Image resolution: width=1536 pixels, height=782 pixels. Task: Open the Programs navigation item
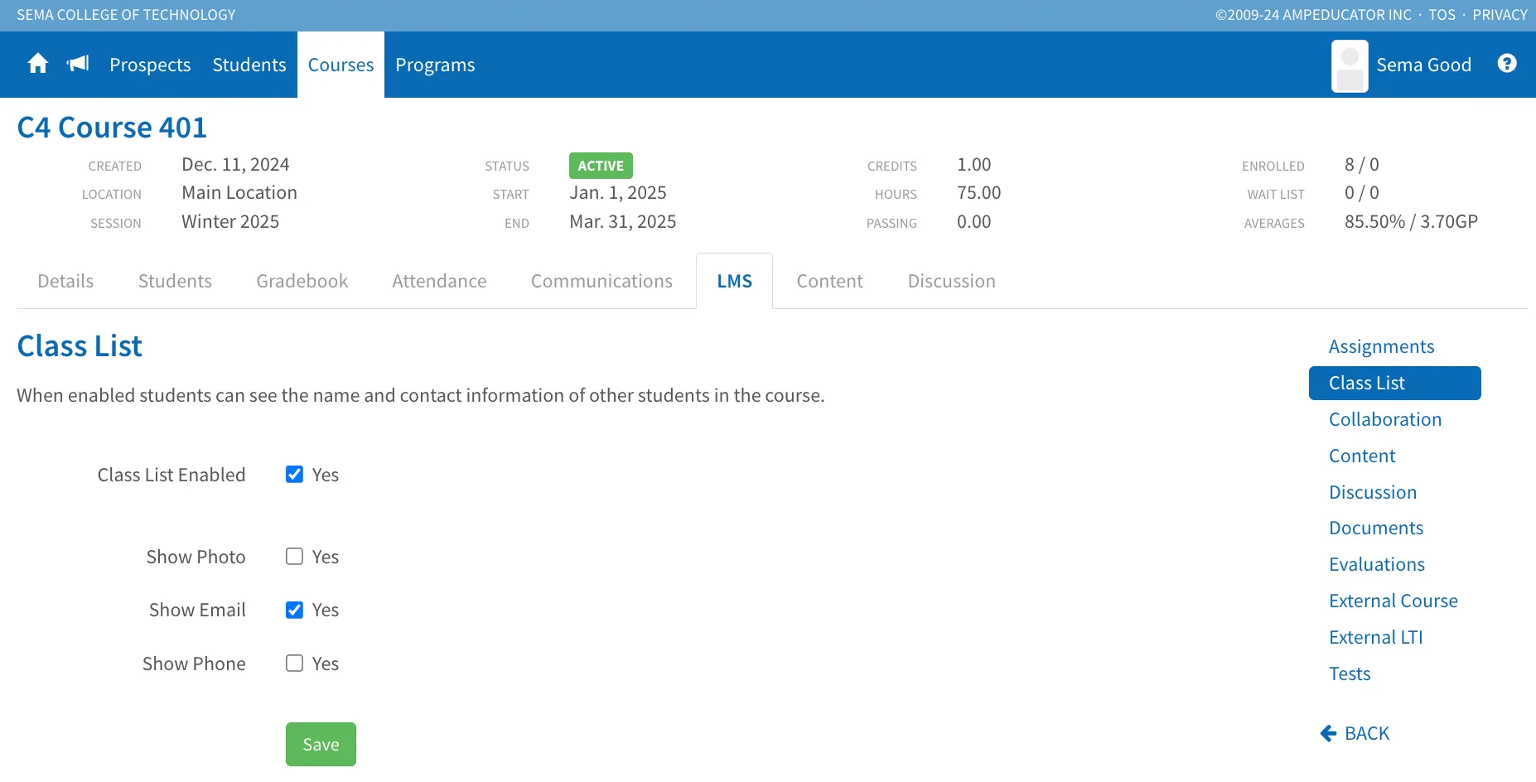click(435, 65)
